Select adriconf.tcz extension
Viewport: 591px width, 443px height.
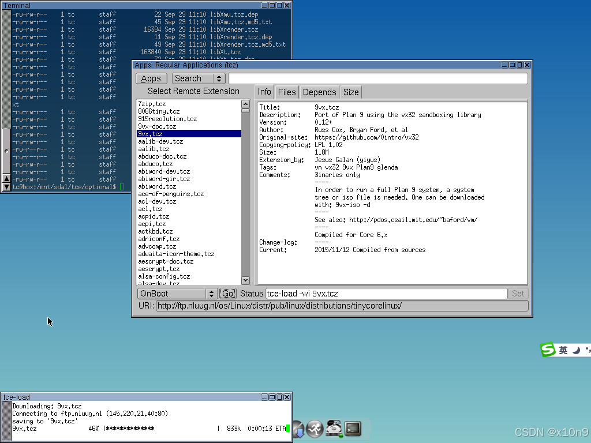189,239
